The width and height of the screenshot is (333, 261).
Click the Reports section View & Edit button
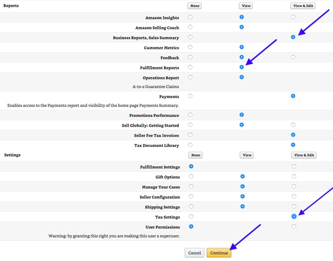(303, 6)
